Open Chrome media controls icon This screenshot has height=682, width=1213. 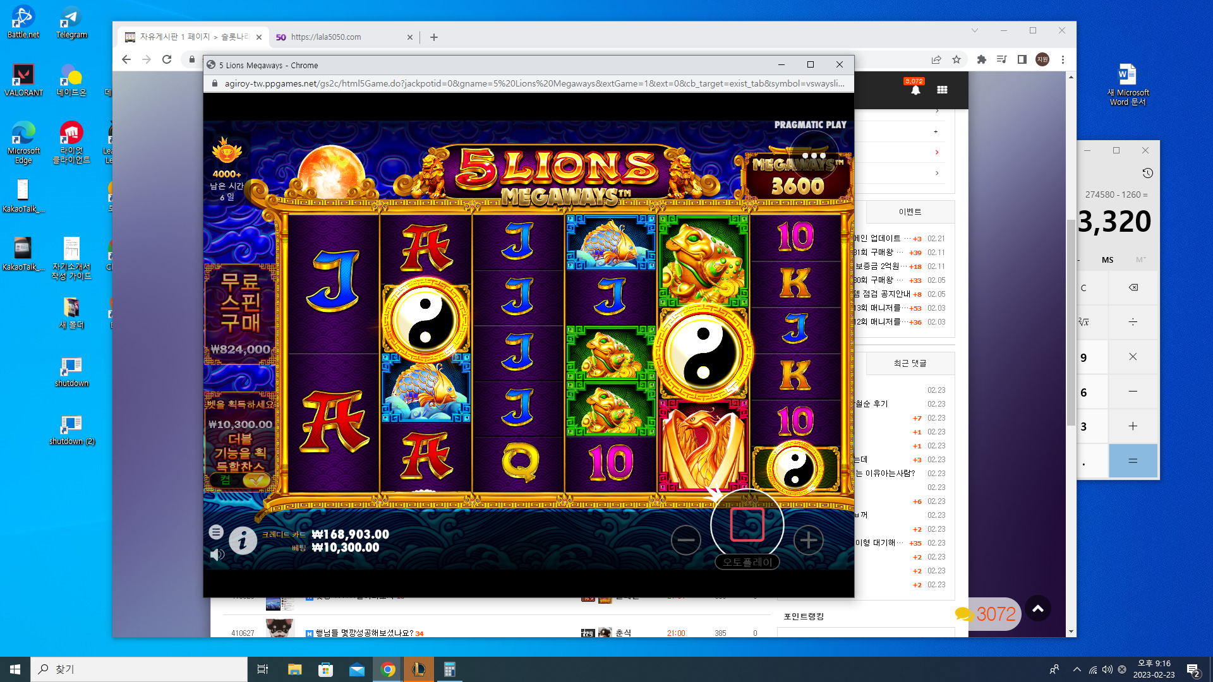1002,59
